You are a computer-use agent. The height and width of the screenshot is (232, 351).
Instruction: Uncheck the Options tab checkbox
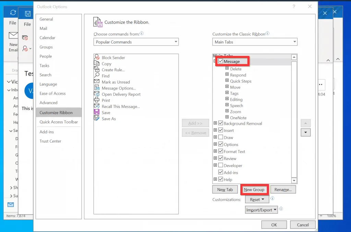(221, 144)
